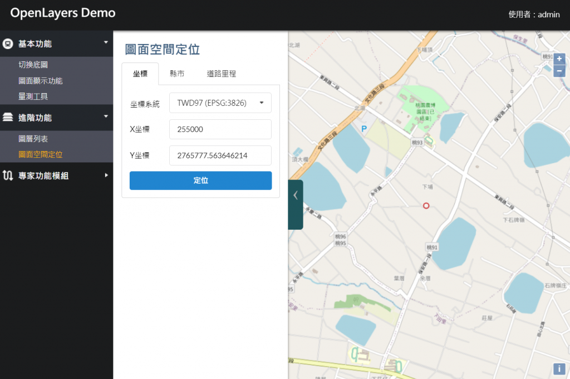The height and width of the screenshot is (379, 570).
Task: Click the red circle location marker on map
Action: 426,206
